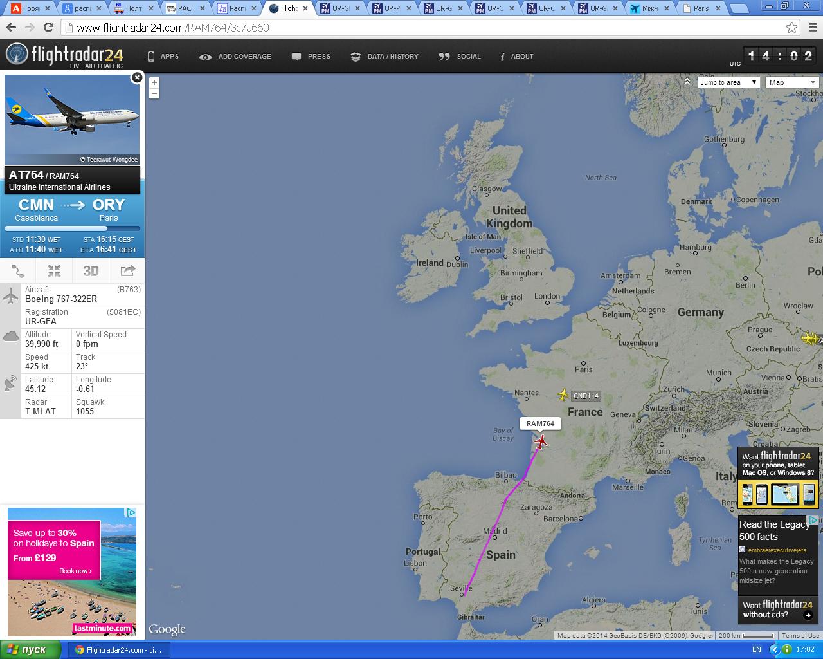Click the Boeing 767-322ER aircraft text
Screen dimensions: 823x659
(x=61, y=299)
